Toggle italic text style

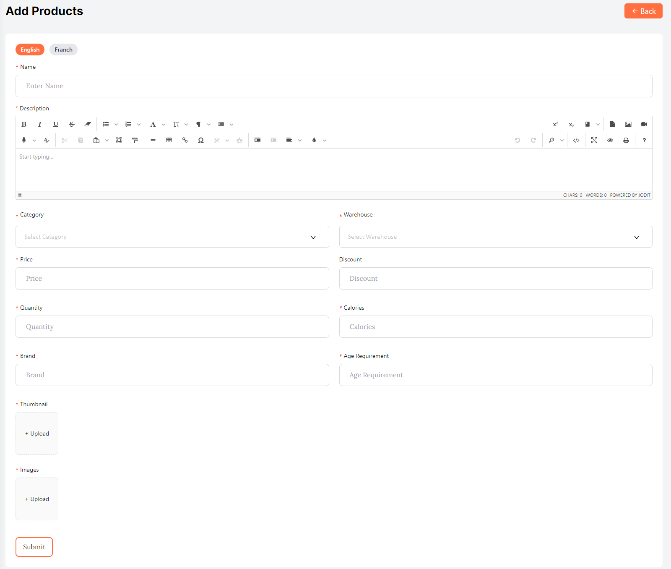[x=40, y=124]
